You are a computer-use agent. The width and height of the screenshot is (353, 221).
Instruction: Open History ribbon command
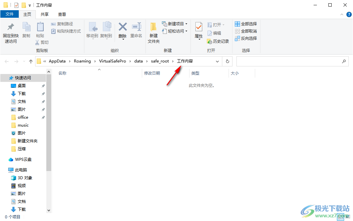[x=218, y=41]
